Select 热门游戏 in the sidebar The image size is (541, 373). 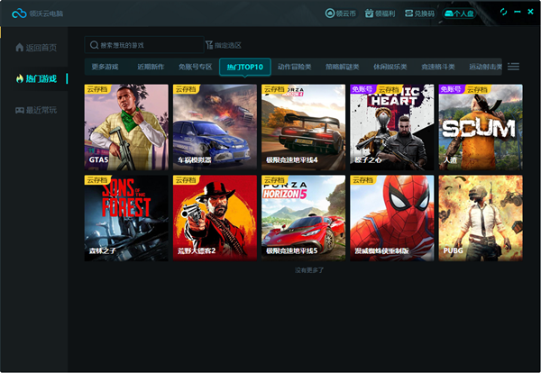click(x=36, y=78)
